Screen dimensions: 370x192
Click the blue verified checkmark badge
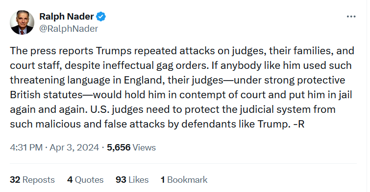click(101, 17)
